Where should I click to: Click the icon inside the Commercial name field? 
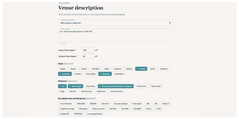coord(170,23)
